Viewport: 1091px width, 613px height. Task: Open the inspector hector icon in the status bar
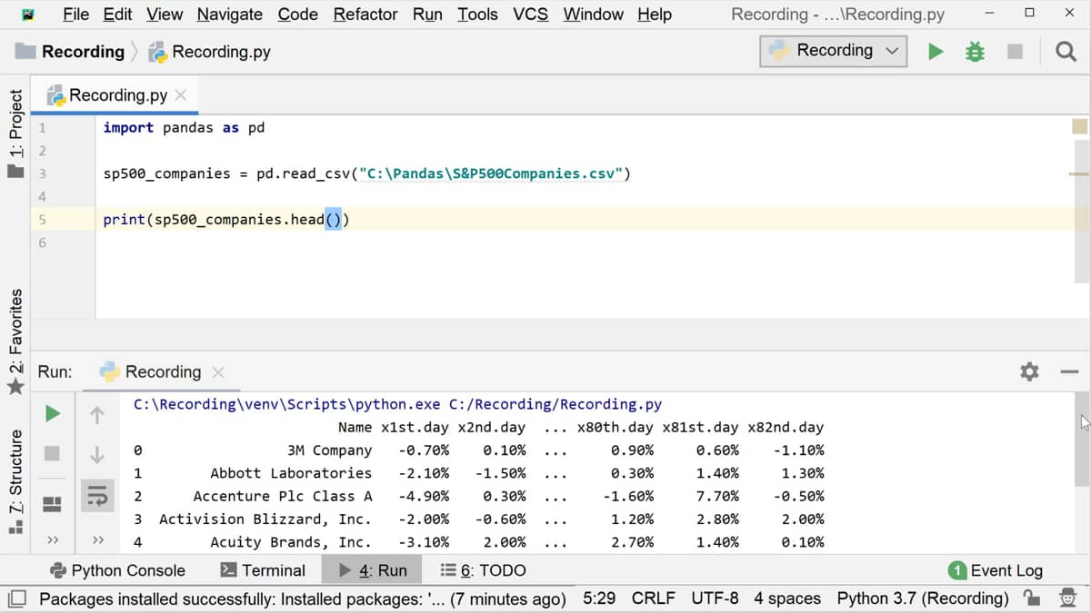point(1067,598)
